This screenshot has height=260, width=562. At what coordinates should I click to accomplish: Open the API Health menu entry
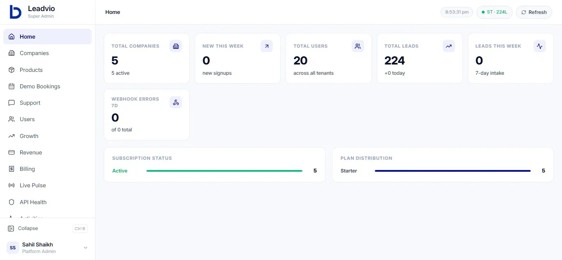click(47, 202)
